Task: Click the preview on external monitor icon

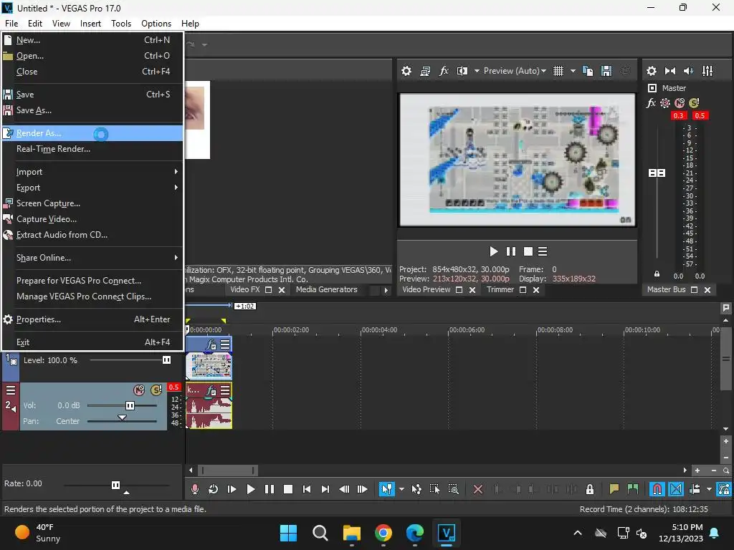Action: click(425, 71)
